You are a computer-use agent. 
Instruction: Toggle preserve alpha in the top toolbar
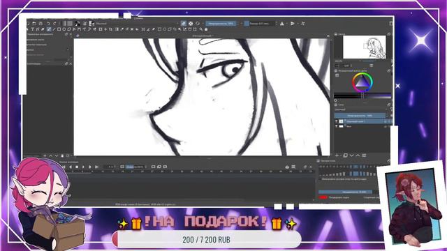(191, 23)
